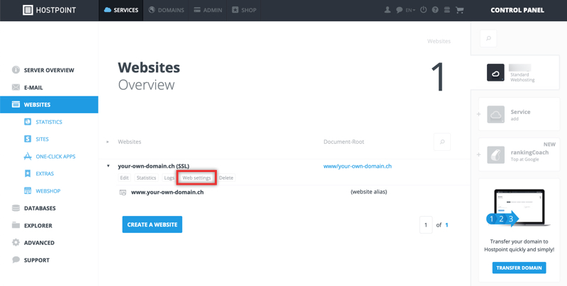The image size is (567, 286).
Task: Click the website alias icon
Action: tap(123, 193)
